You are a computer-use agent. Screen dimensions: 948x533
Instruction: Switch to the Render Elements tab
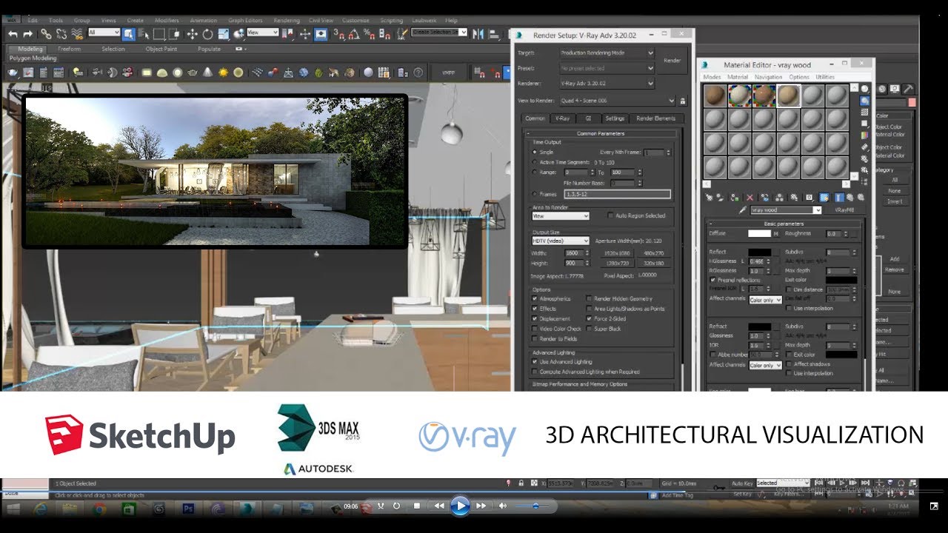(655, 118)
